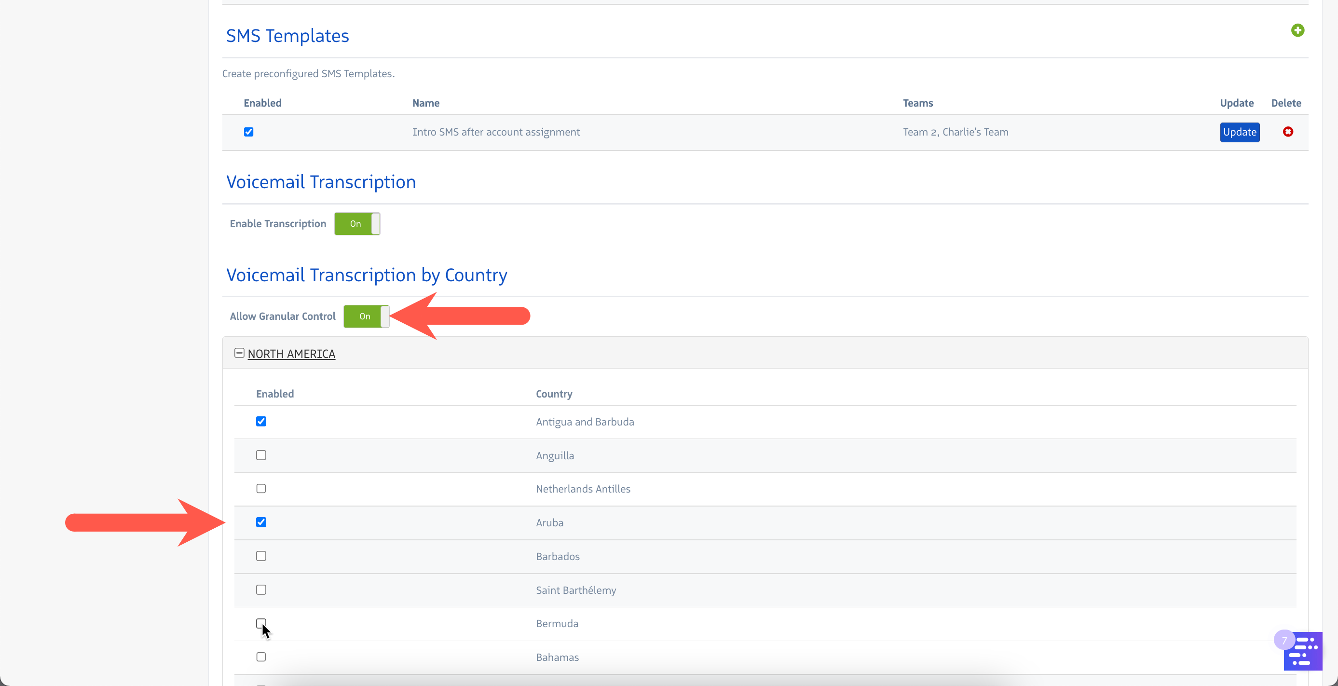Click the Voicemail Transcription by Country heading
This screenshot has height=686, width=1338.
(366, 274)
